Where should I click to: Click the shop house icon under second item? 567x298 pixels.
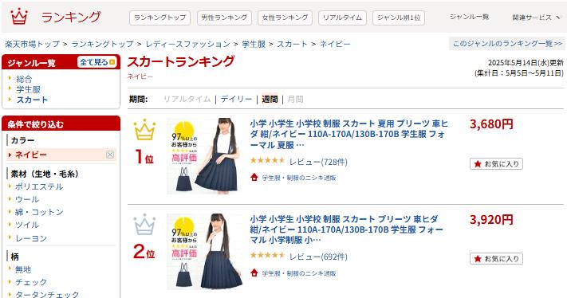click(254, 273)
